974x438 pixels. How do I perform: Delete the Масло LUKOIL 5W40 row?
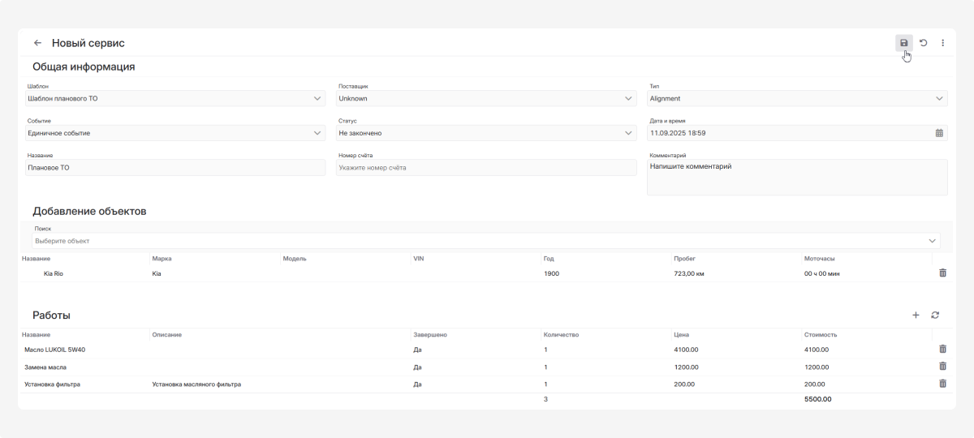coord(942,349)
